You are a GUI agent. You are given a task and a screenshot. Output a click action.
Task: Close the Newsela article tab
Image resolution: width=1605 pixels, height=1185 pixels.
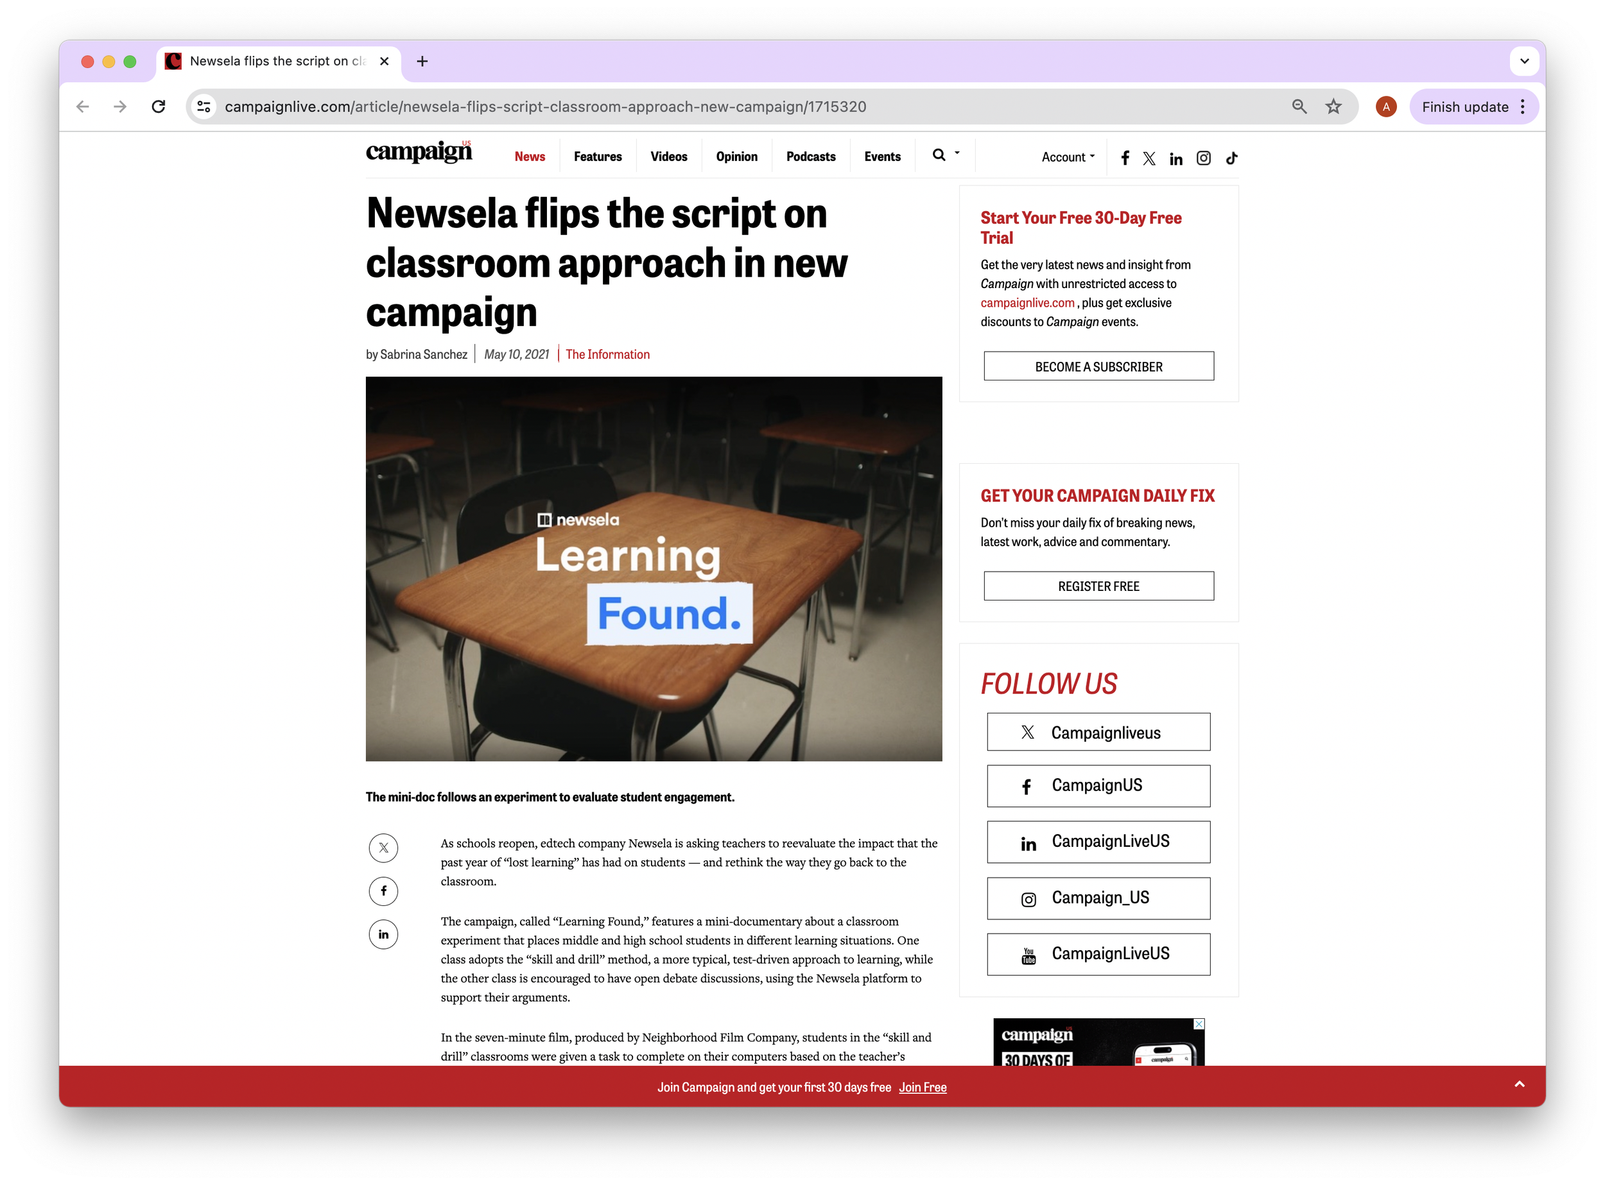coord(384,62)
